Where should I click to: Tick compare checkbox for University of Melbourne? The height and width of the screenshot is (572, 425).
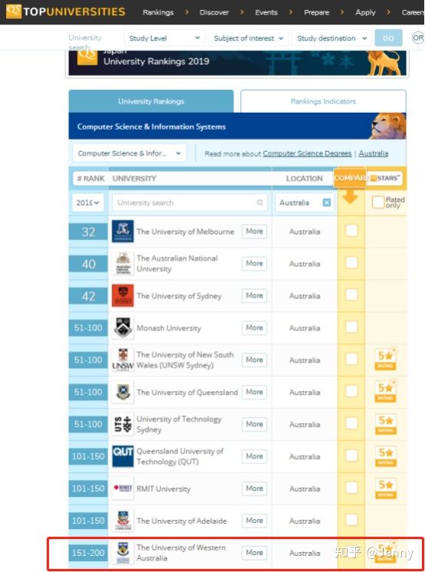tap(351, 231)
